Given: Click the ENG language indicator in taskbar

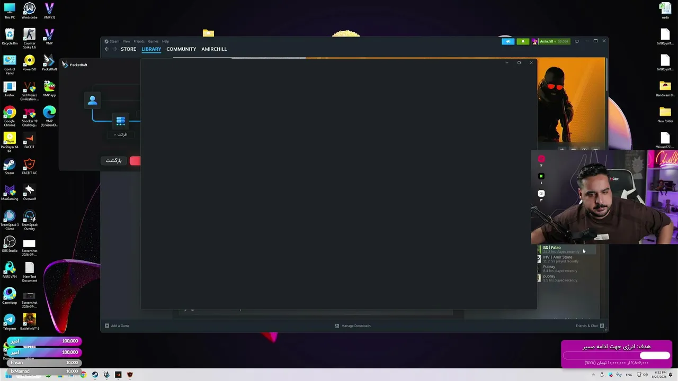Looking at the screenshot, I should (628, 375).
